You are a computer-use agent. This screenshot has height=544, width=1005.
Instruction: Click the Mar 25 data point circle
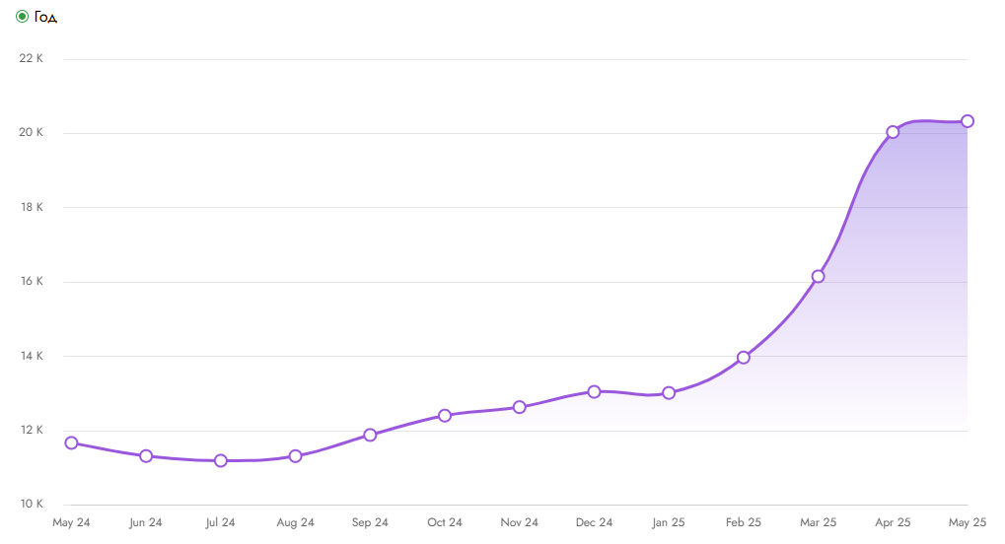coord(818,277)
